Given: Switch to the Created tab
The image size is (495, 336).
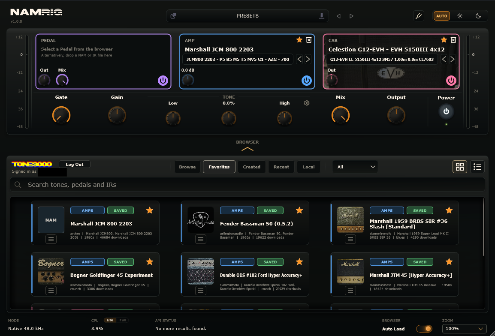Looking at the screenshot, I should [x=252, y=167].
